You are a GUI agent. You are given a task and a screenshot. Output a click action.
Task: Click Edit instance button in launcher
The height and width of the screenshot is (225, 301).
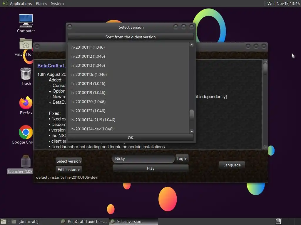click(x=69, y=170)
